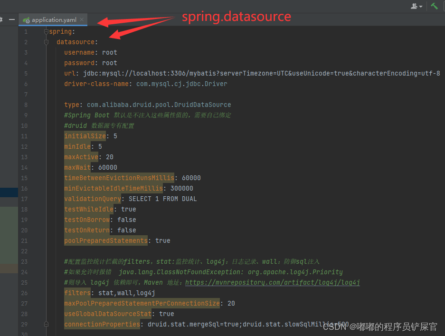Open the Code With Me dropdown arrow
The image size is (445, 336).
pos(421,7)
